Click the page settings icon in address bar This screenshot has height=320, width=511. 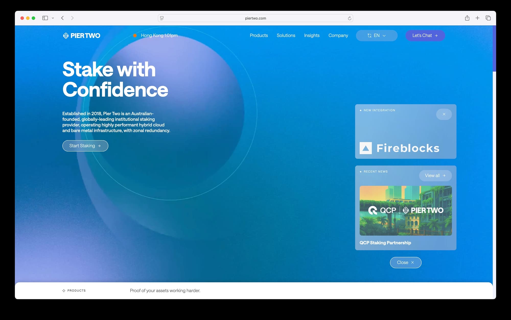162,18
